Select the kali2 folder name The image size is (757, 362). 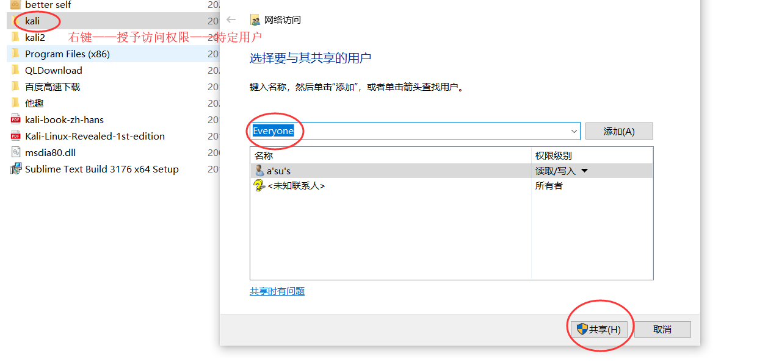coord(35,37)
